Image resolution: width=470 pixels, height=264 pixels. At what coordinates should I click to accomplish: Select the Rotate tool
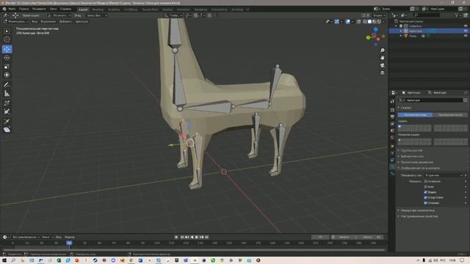[7, 57]
